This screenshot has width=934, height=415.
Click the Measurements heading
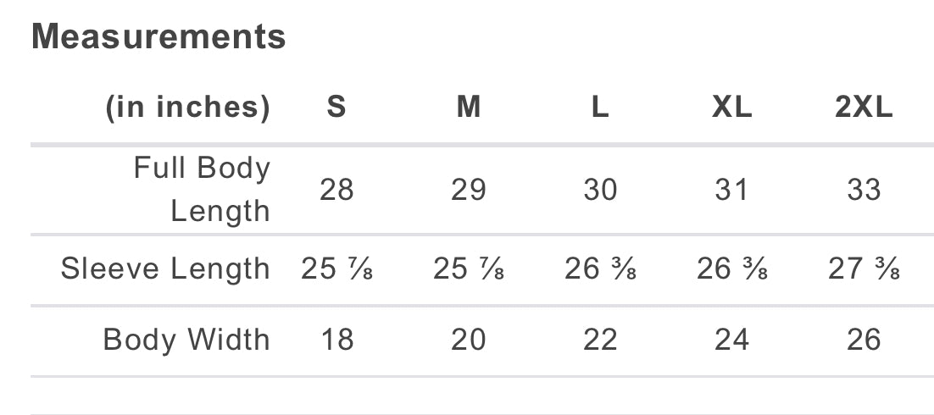click(158, 36)
